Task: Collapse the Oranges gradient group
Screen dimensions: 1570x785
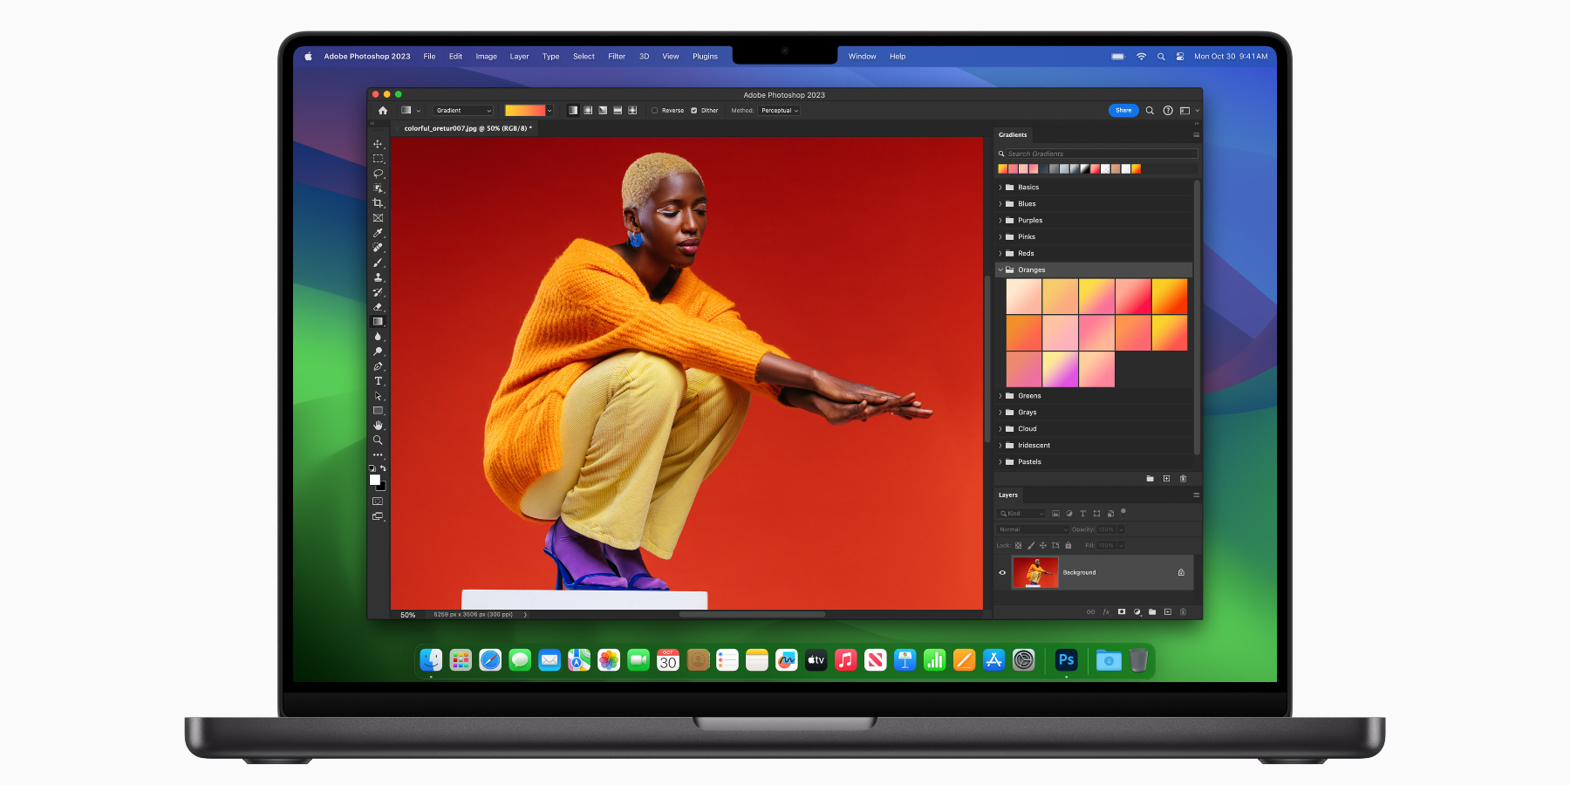Action: 1000,270
